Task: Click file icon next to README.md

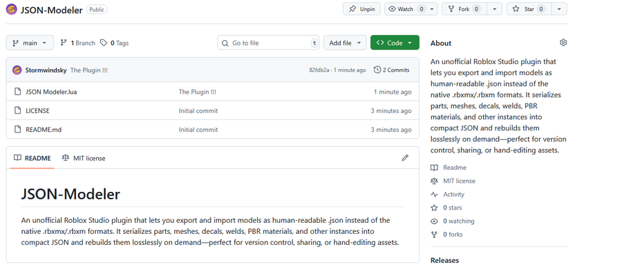Action: click(17, 130)
